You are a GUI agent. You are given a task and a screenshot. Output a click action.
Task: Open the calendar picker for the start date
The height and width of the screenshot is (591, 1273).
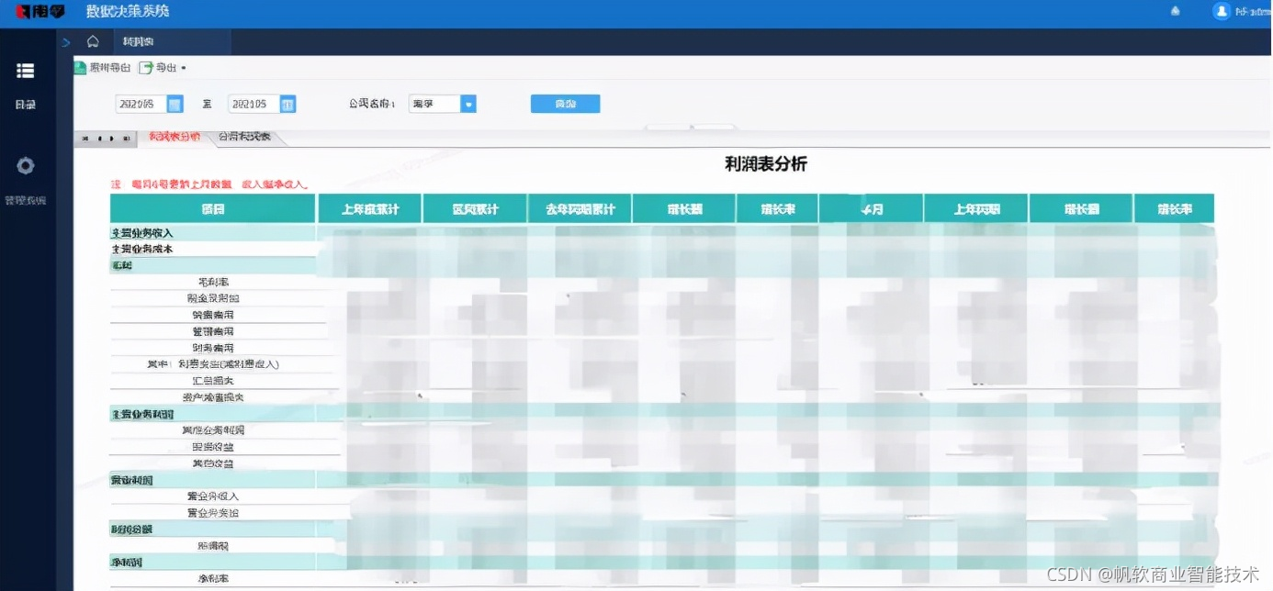(x=177, y=104)
